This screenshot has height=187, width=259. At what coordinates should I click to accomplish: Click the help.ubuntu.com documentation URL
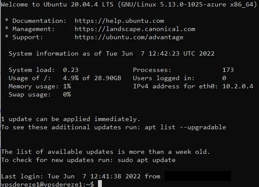pos(119,21)
